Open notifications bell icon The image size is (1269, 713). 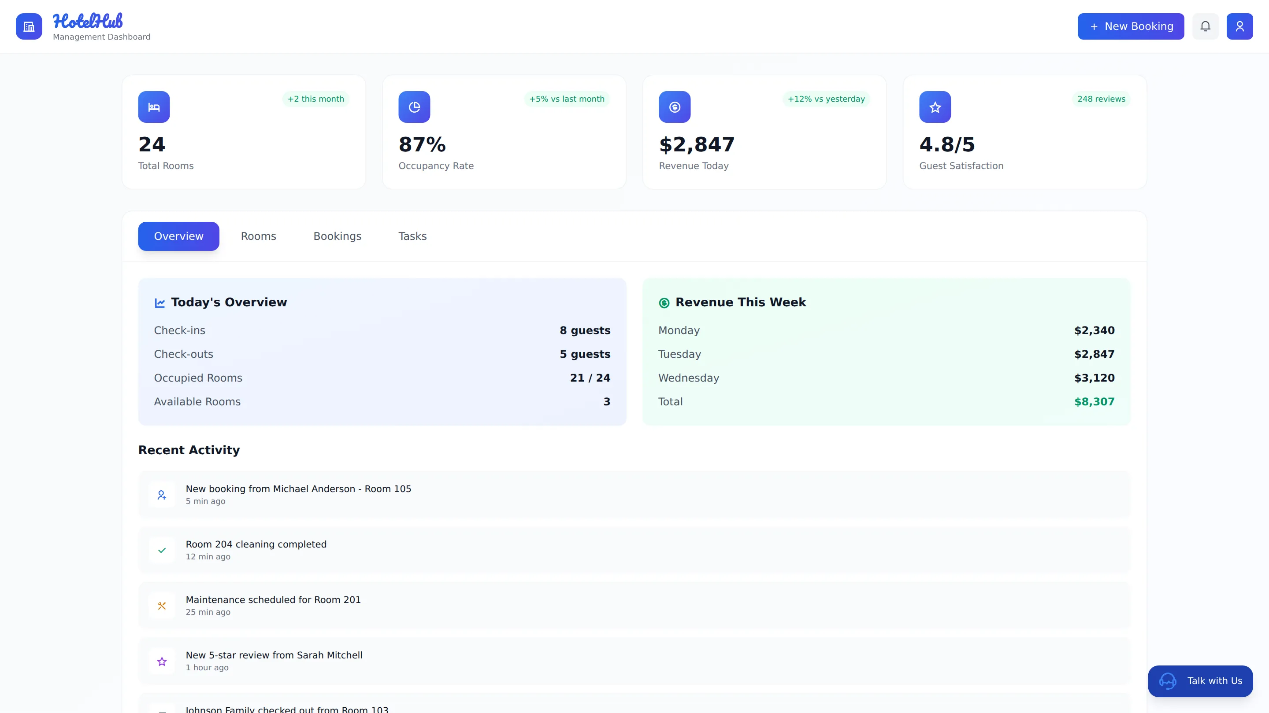[1205, 26]
